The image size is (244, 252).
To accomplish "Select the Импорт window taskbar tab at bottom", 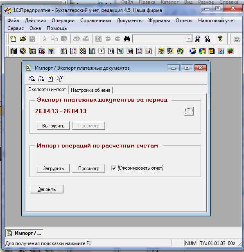I will point(25,233).
